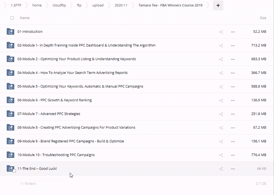Image resolution: width=274 pixels, height=195 pixels.
Task: Click folder icon for 08-Module 8 row
Action: 10,128
